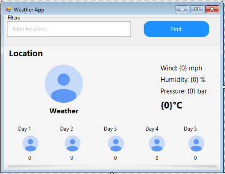Click the Humidity: {0} % label
The width and height of the screenshot is (225, 174).
click(x=183, y=80)
